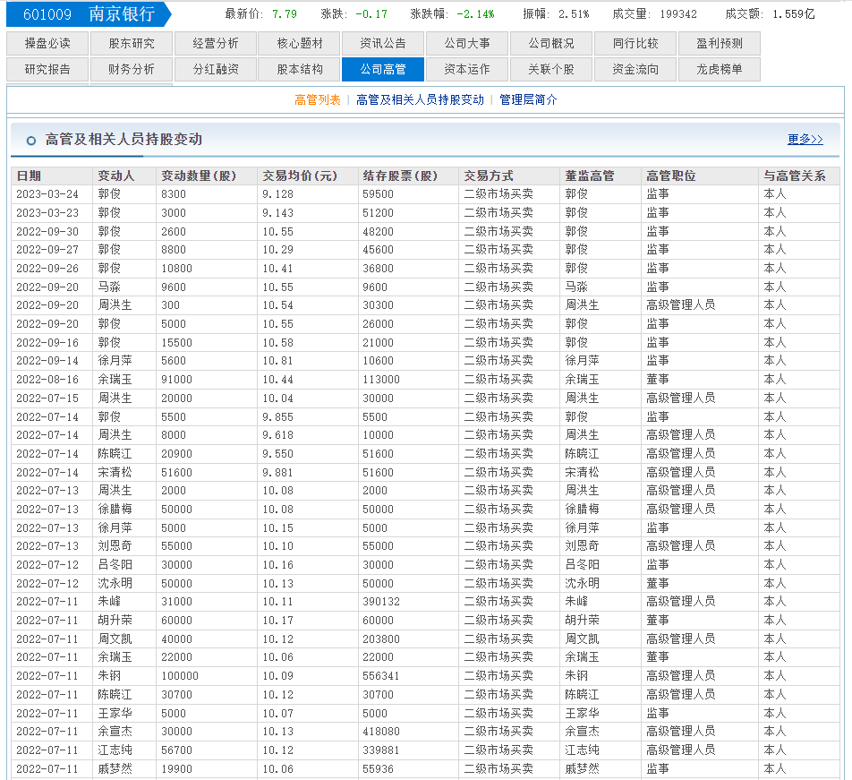
Task: Select the 经营分析 tab
Action: [x=216, y=44]
